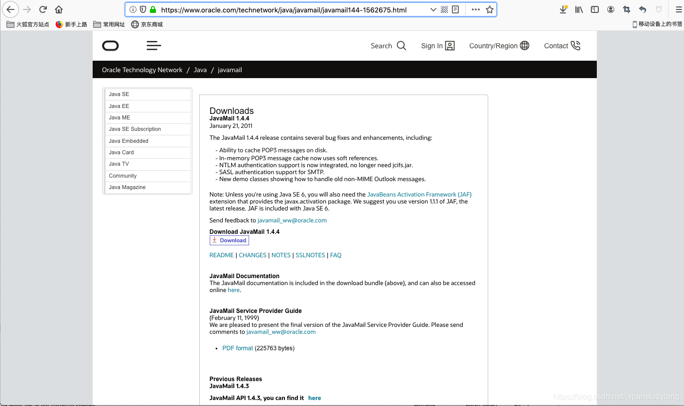Open the 京东商城 bookmark
The image size is (684, 406).
pos(147,24)
